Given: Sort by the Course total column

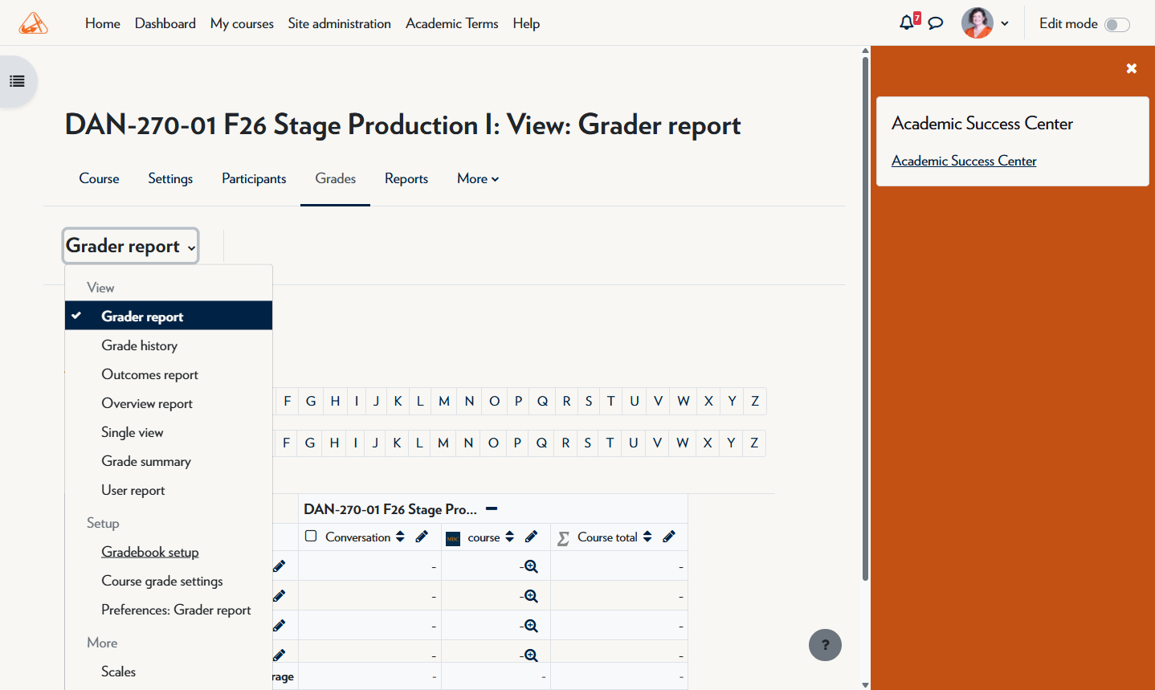Looking at the screenshot, I should click(x=647, y=537).
